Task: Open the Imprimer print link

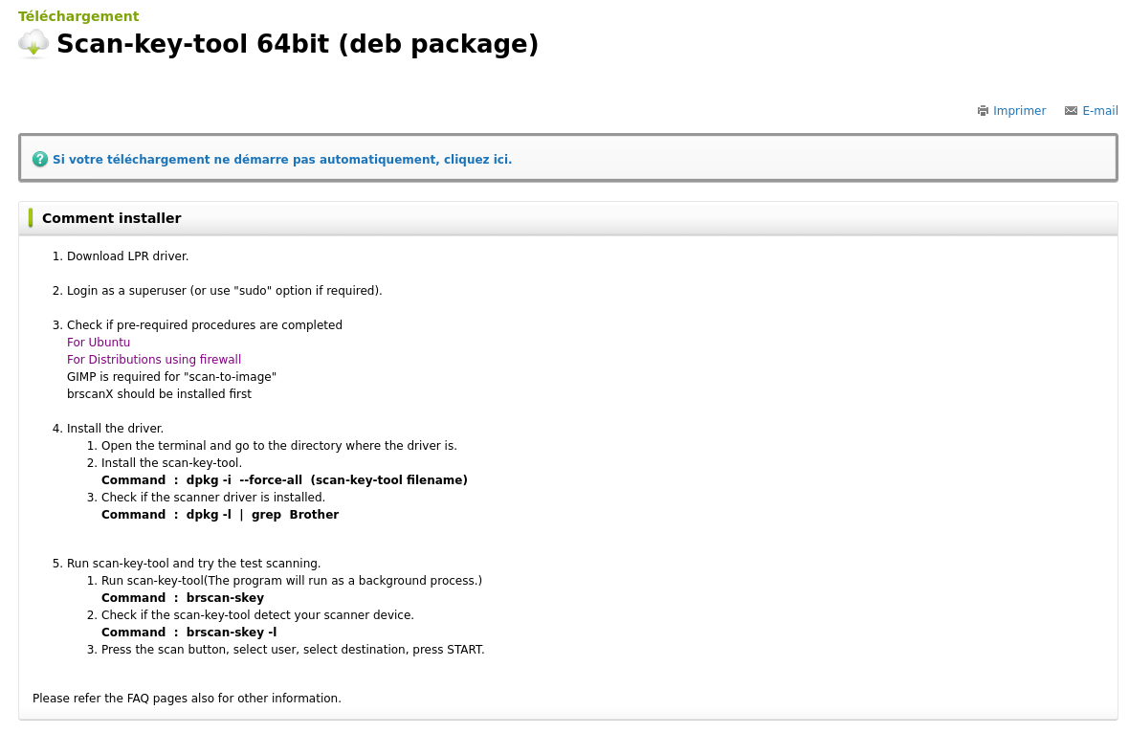Action: [1019, 111]
